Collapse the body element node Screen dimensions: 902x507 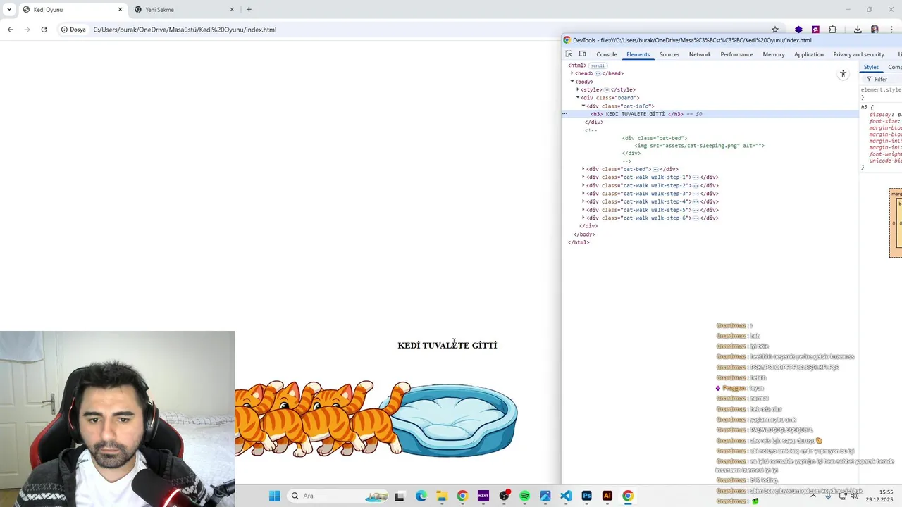coord(572,82)
